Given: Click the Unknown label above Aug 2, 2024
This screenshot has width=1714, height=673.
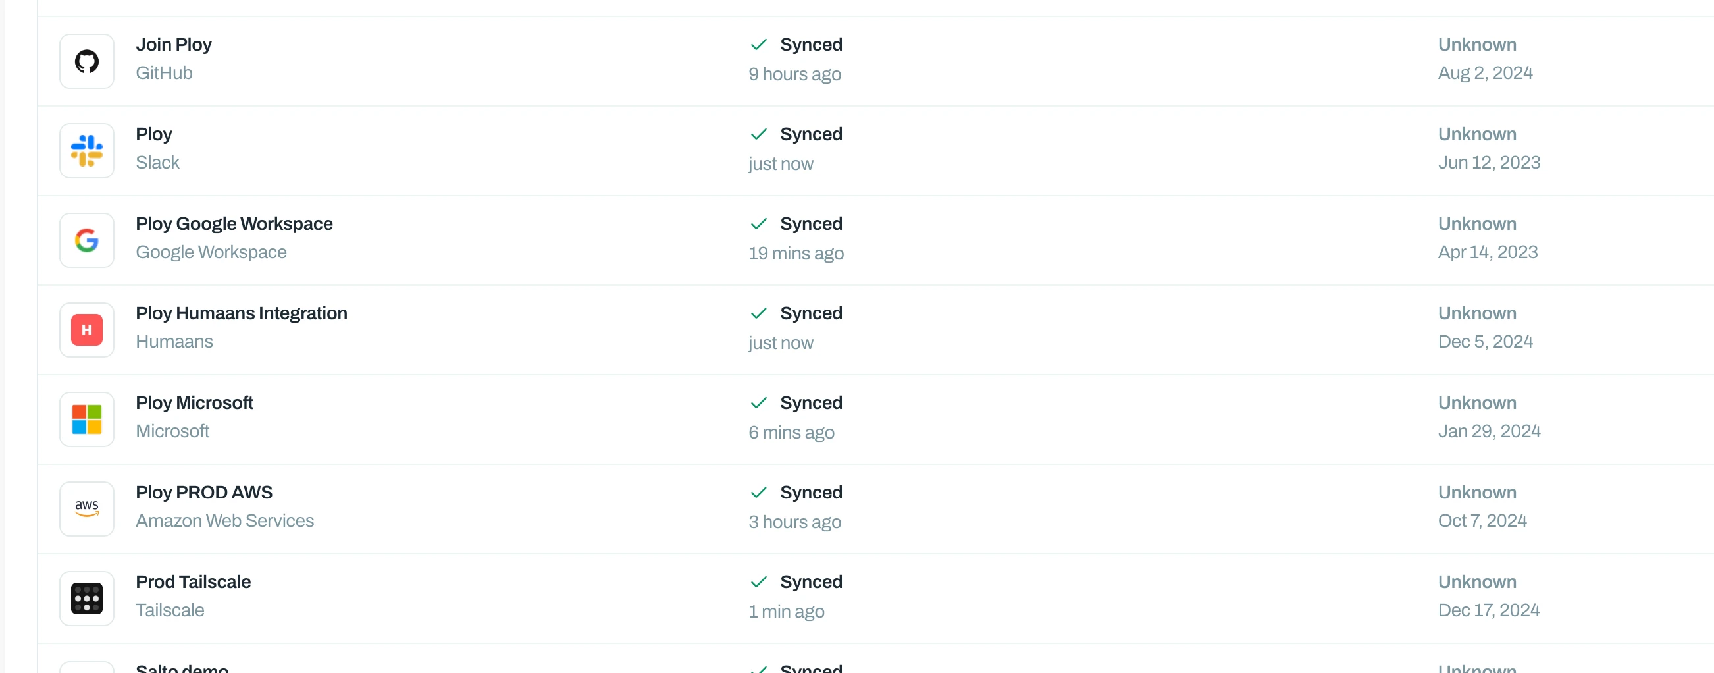Looking at the screenshot, I should (1477, 45).
